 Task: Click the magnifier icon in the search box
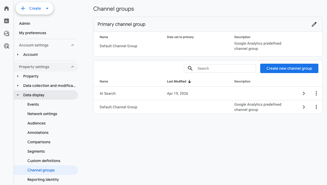point(190,68)
